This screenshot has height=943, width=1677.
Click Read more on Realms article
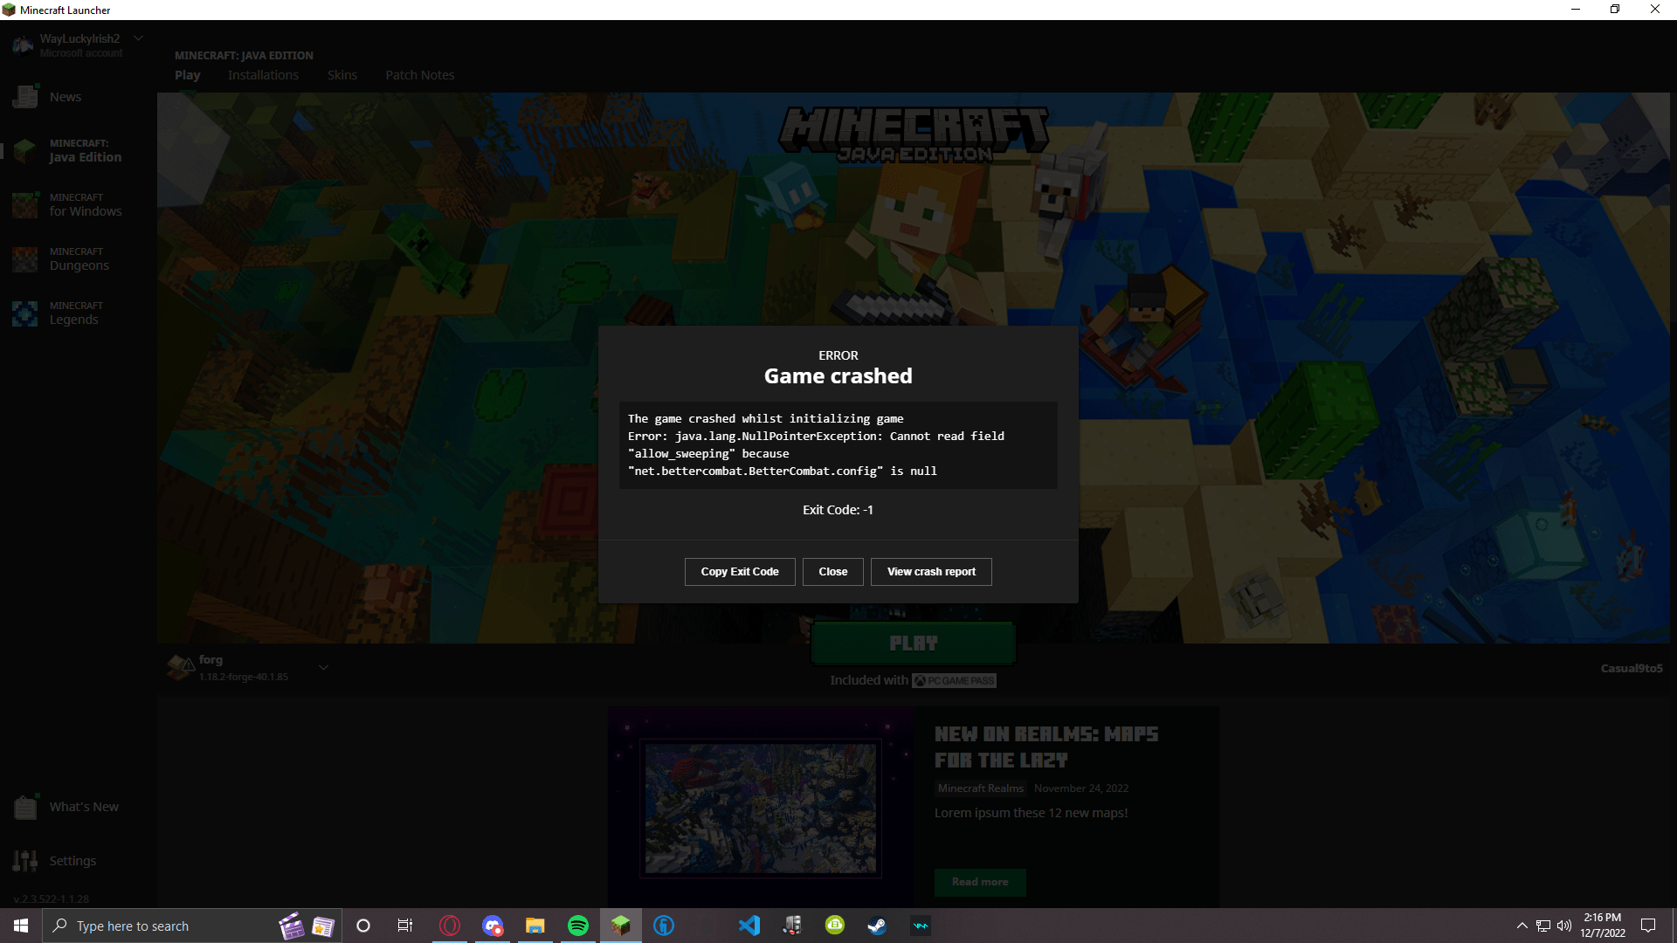980,882
